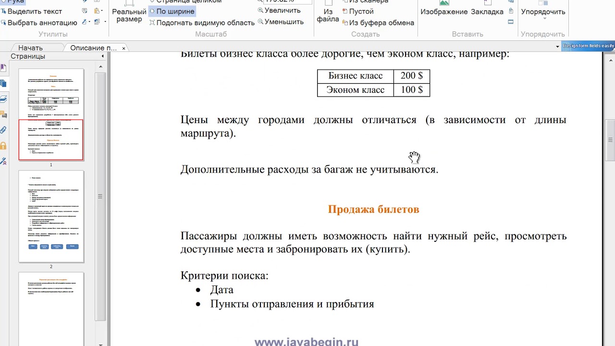The width and height of the screenshot is (615, 346).
Task: Open the layers panel in left sidebar
Action: [x=3, y=99]
